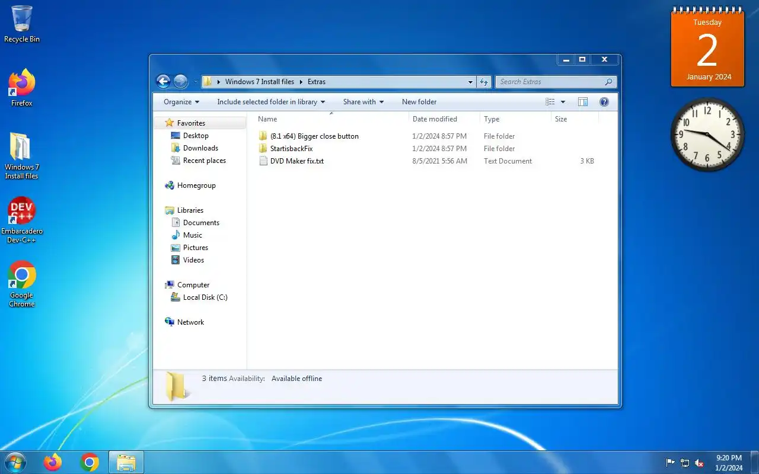Image resolution: width=759 pixels, height=474 pixels.
Task: Select Local Disk (C:) in navigation pane
Action: pyautogui.click(x=205, y=297)
